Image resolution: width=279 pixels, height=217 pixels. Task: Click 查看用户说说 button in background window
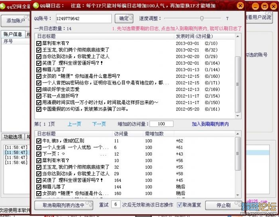258,17
